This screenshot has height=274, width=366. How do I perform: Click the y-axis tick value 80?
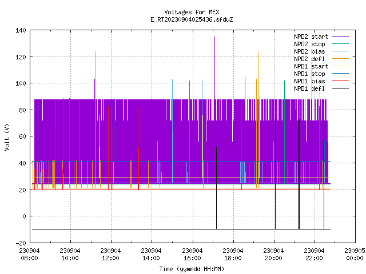tap(22, 110)
